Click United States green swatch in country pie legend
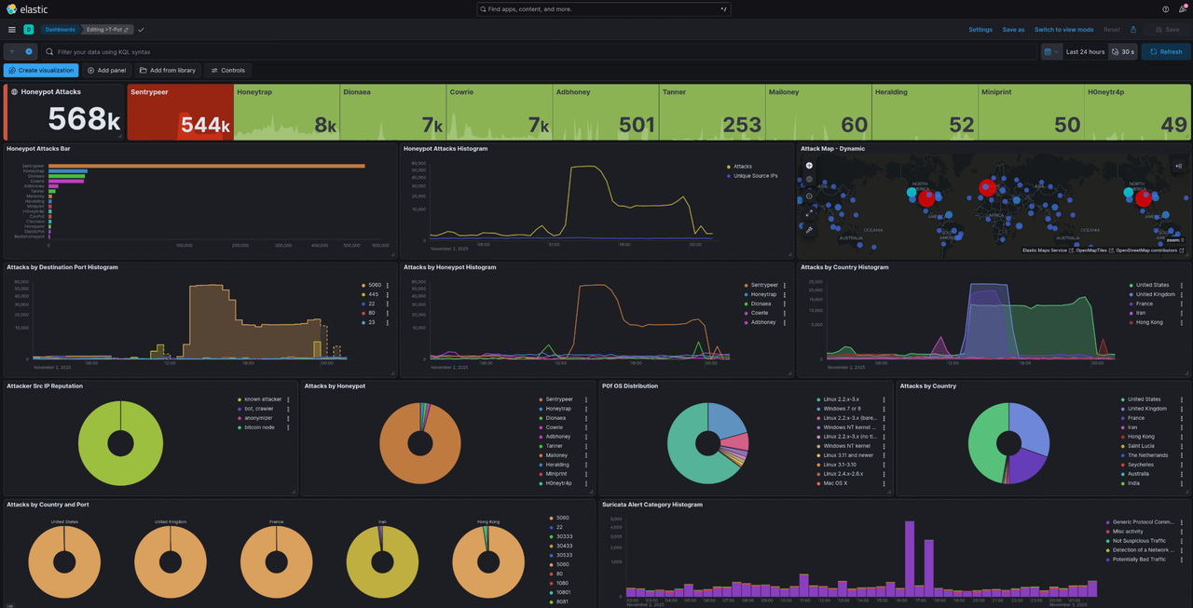Screen dimensions: 1193x608 click(x=1122, y=399)
